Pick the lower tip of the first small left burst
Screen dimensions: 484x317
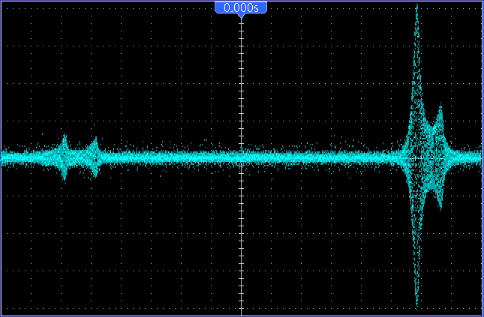64,178
